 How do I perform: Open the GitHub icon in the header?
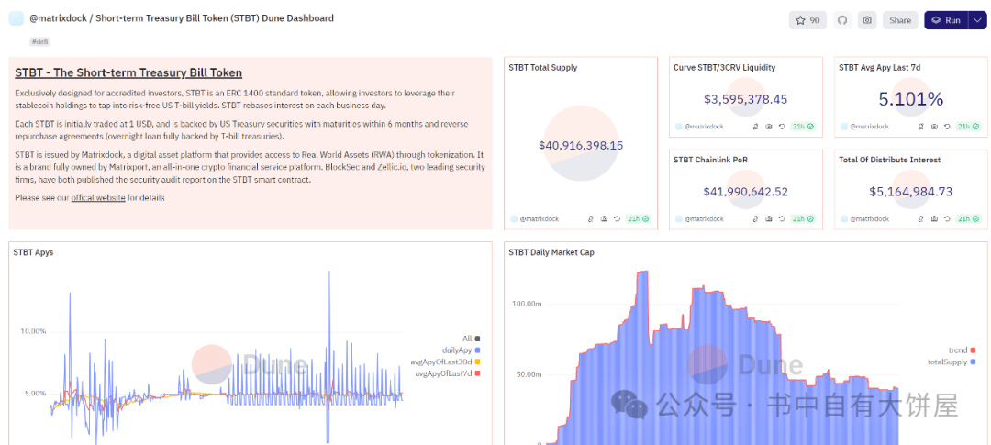(841, 20)
